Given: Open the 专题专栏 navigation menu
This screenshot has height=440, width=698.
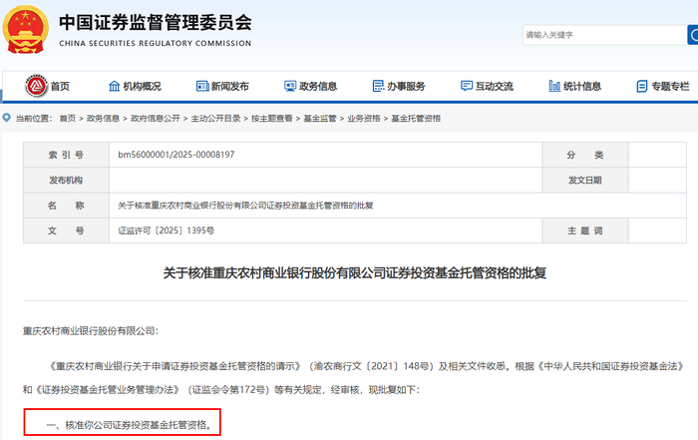Looking at the screenshot, I should pos(670,86).
